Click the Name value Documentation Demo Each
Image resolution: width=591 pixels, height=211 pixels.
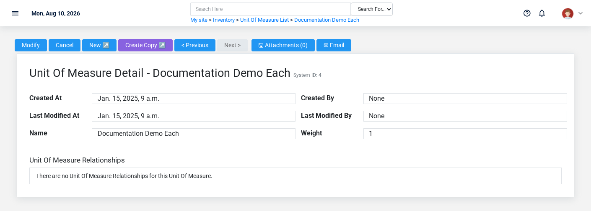194,134
